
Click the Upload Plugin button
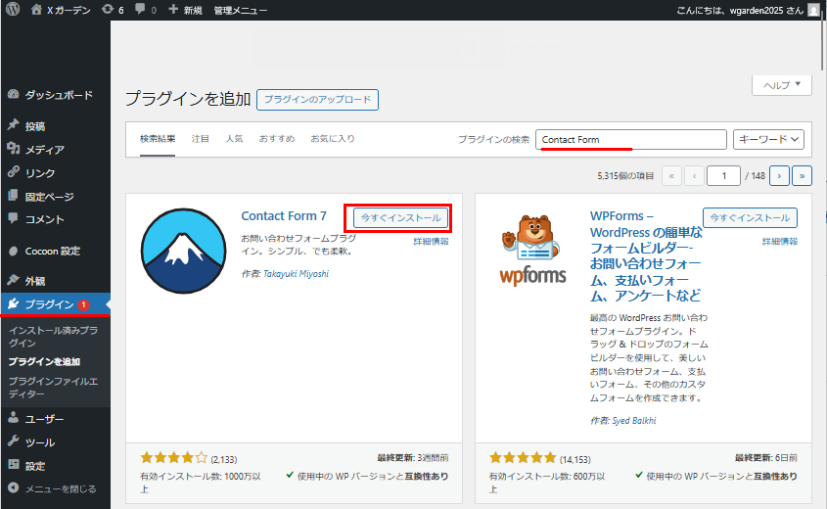tap(317, 100)
